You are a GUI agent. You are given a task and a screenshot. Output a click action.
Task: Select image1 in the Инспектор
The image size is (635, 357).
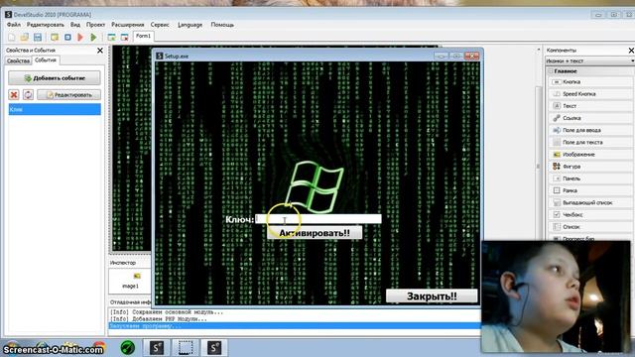click(x=131, y=281)
